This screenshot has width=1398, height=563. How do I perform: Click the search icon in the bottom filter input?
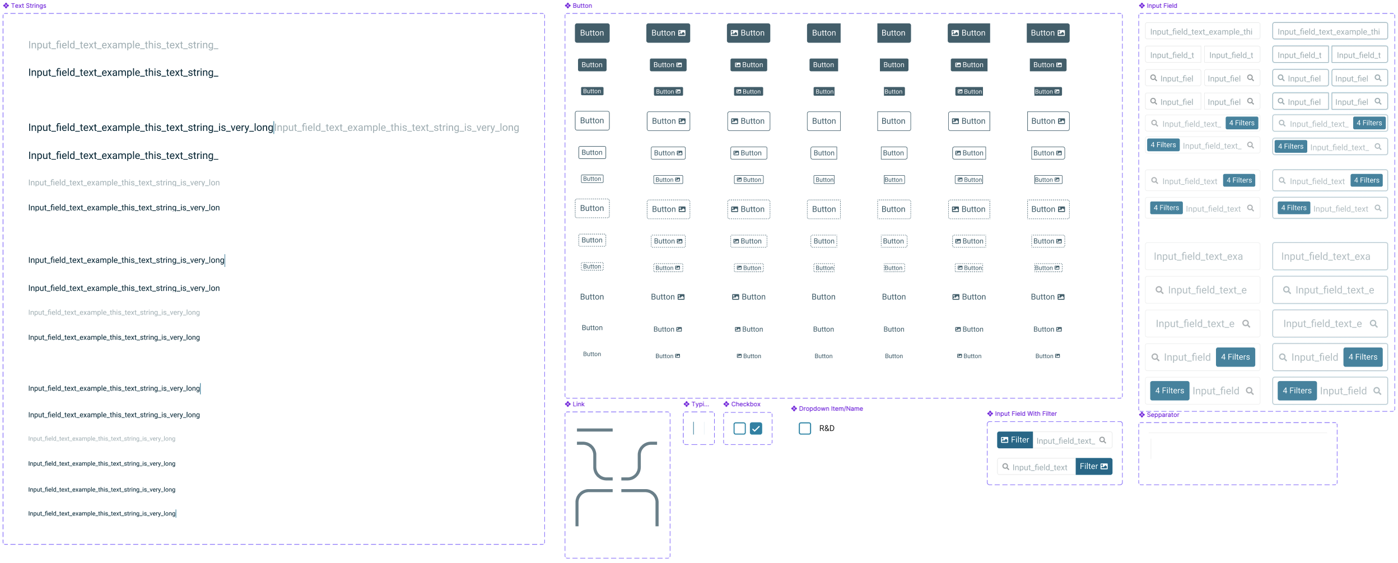tap(1005, 466)
